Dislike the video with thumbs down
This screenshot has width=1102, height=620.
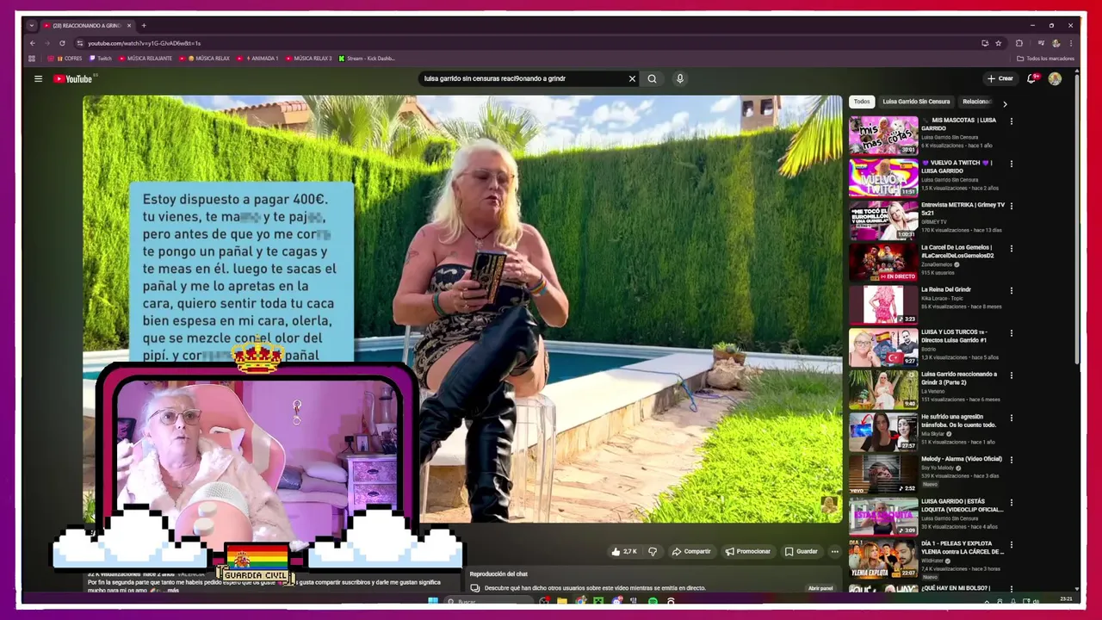tap(653, 551)
